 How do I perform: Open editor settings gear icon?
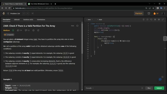159,20
